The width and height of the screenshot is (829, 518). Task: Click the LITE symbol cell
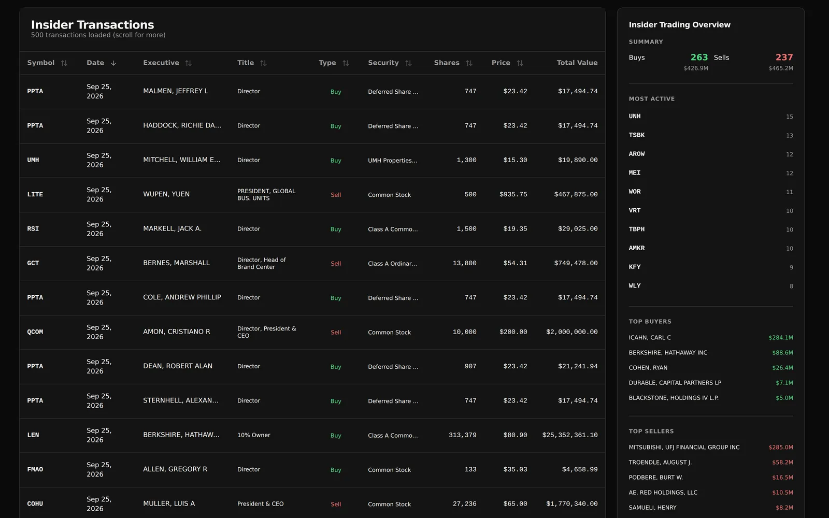[35, 195]
